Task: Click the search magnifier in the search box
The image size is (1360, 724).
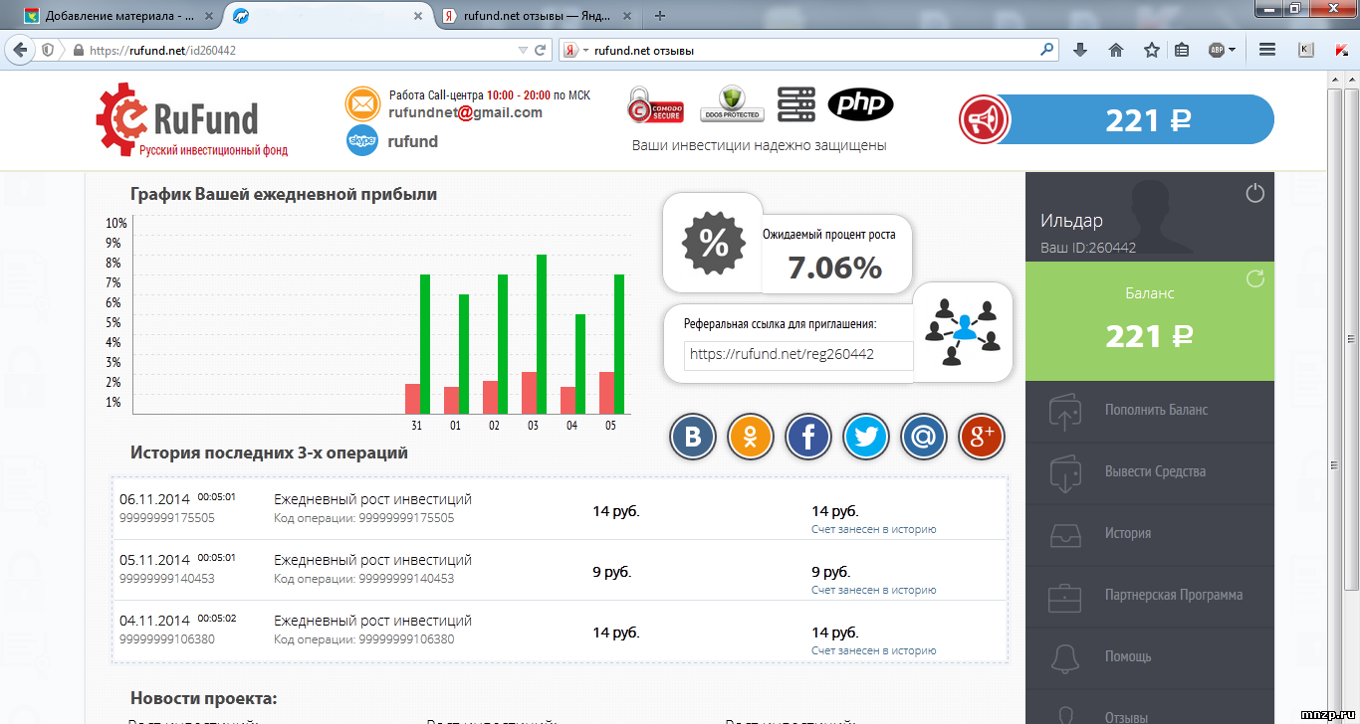Action: tap(1046, 49)
